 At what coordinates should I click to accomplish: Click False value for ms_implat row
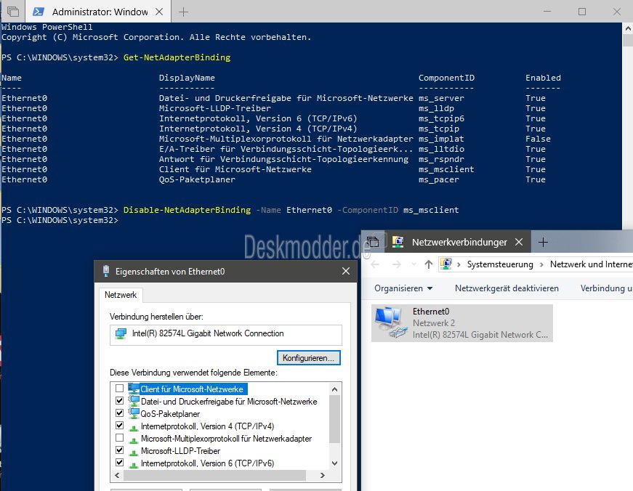(x=538, y=139)
